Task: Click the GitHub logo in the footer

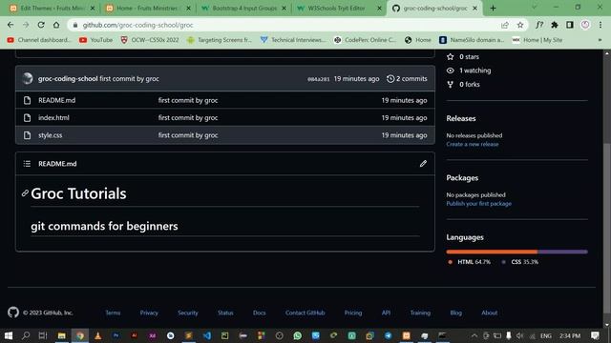Action: pyautogui.click(x=13, y=313)
